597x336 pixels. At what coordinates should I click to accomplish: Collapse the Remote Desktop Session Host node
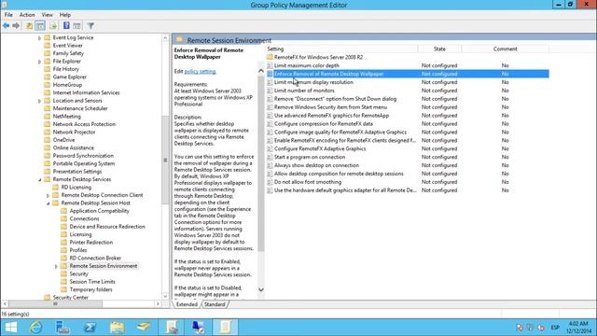click(48, 203)
